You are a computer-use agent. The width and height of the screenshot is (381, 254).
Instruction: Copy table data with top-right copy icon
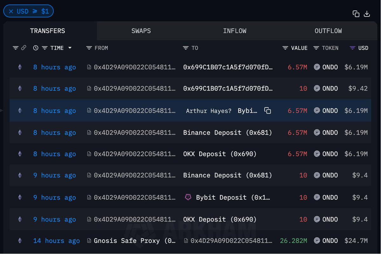(356, 14)
